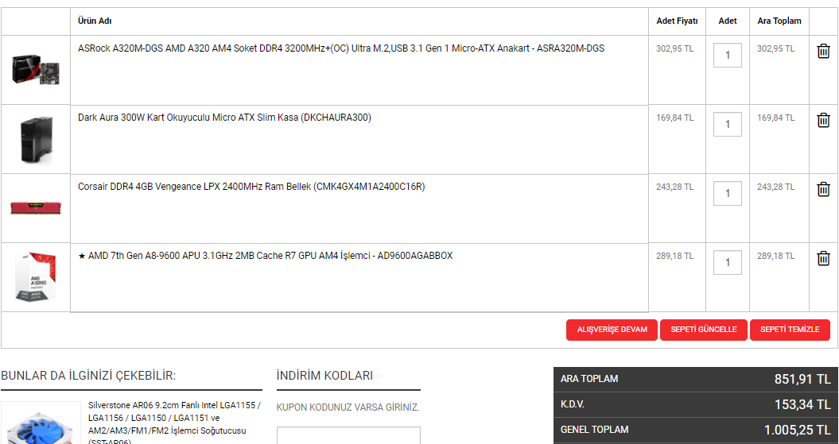Edit quantity field for AMD A8-9600 APU
Screen dimensions: 839x444
[727, 262]
